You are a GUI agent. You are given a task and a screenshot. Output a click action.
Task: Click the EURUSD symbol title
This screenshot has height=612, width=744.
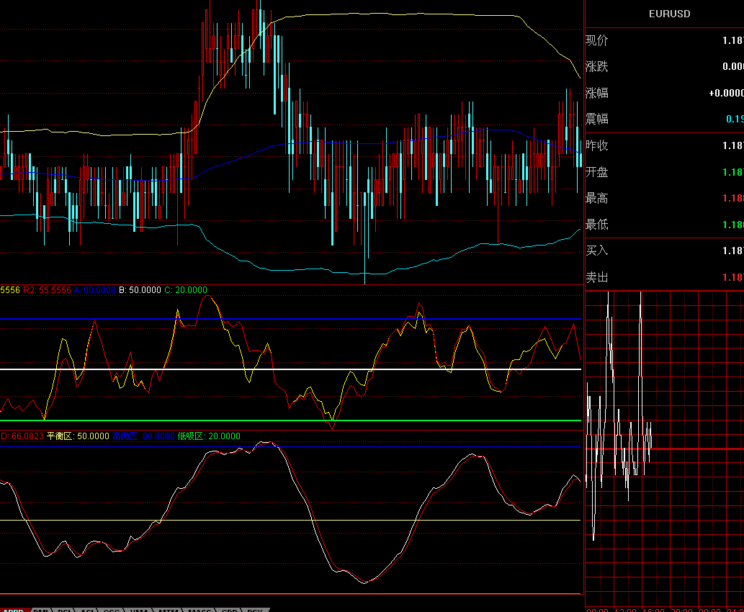point(669,14)
